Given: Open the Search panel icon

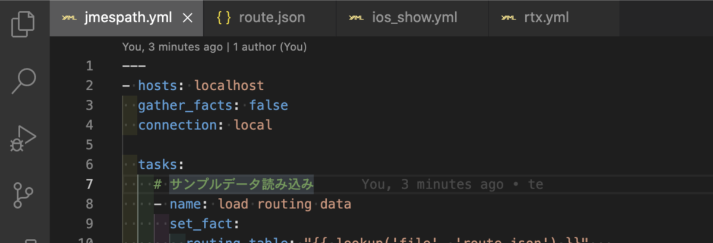Looking at the screenshot, I should click(x=24, y=81).
